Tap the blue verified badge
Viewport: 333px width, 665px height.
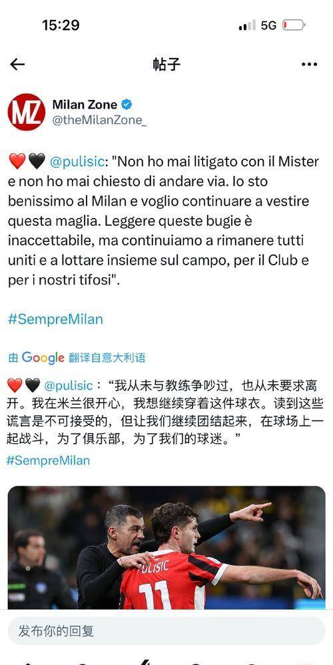127,104
